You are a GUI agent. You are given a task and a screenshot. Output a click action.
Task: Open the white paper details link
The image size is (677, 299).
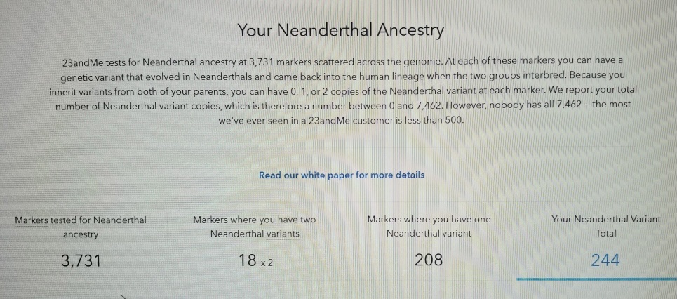click(x=342, y=175)
